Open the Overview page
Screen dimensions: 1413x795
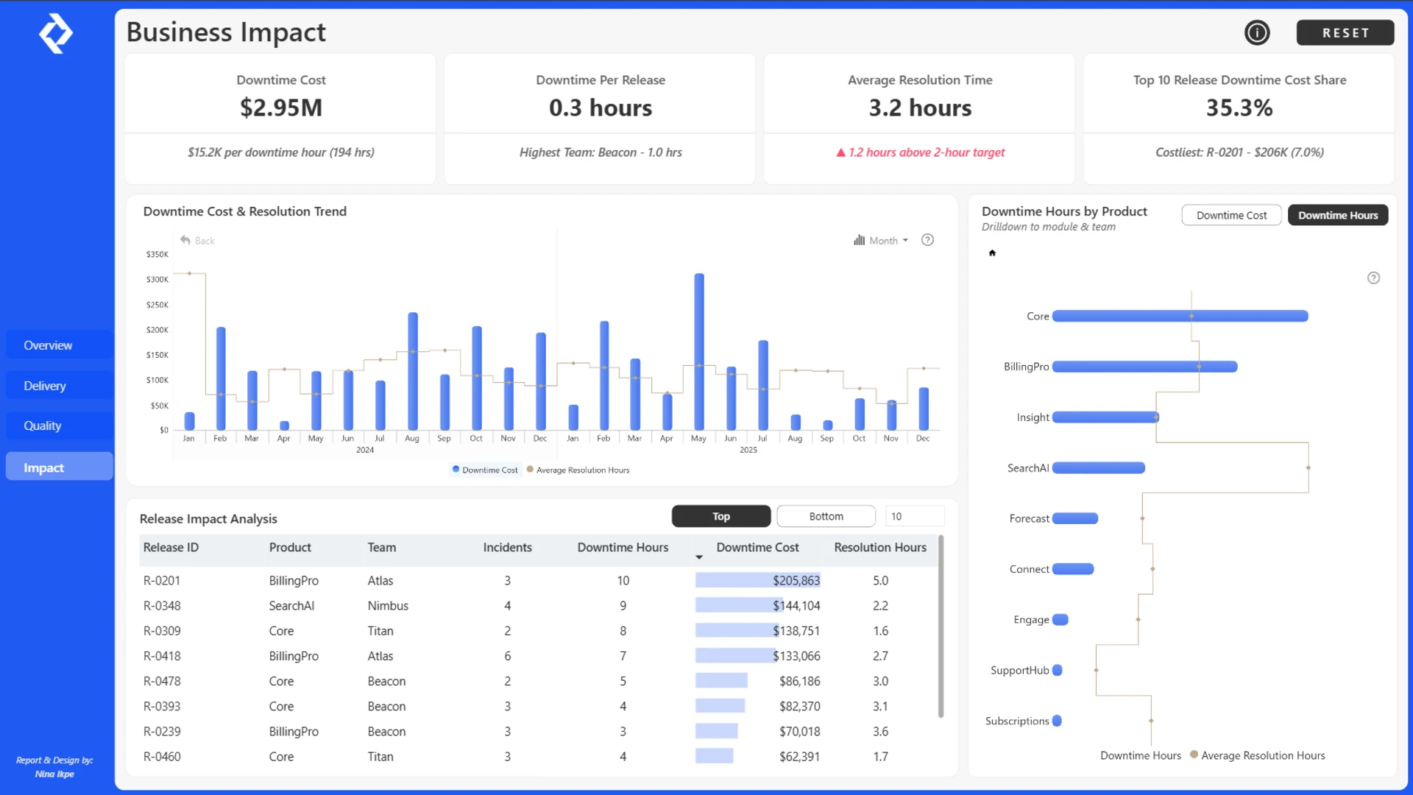point(60,345)
